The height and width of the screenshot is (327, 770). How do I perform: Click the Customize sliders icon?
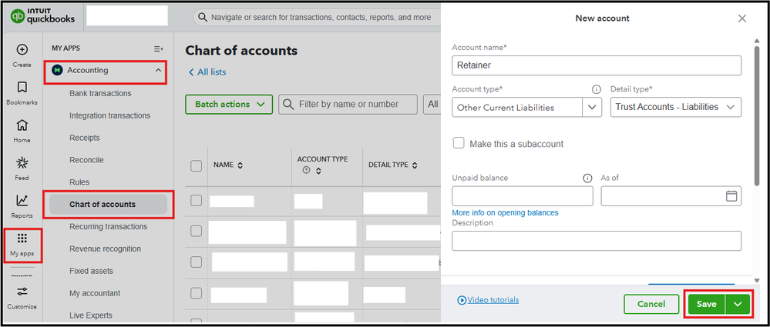click(x=22, y=292)
